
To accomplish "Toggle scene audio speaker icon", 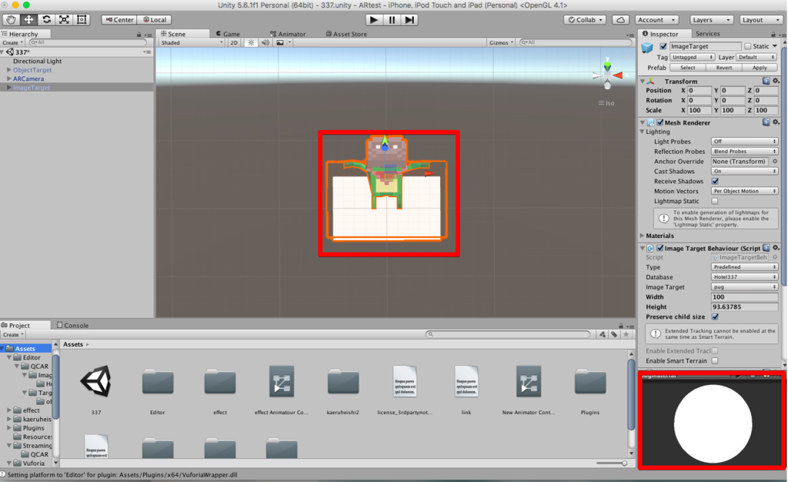I will click(x=265, y=42).
